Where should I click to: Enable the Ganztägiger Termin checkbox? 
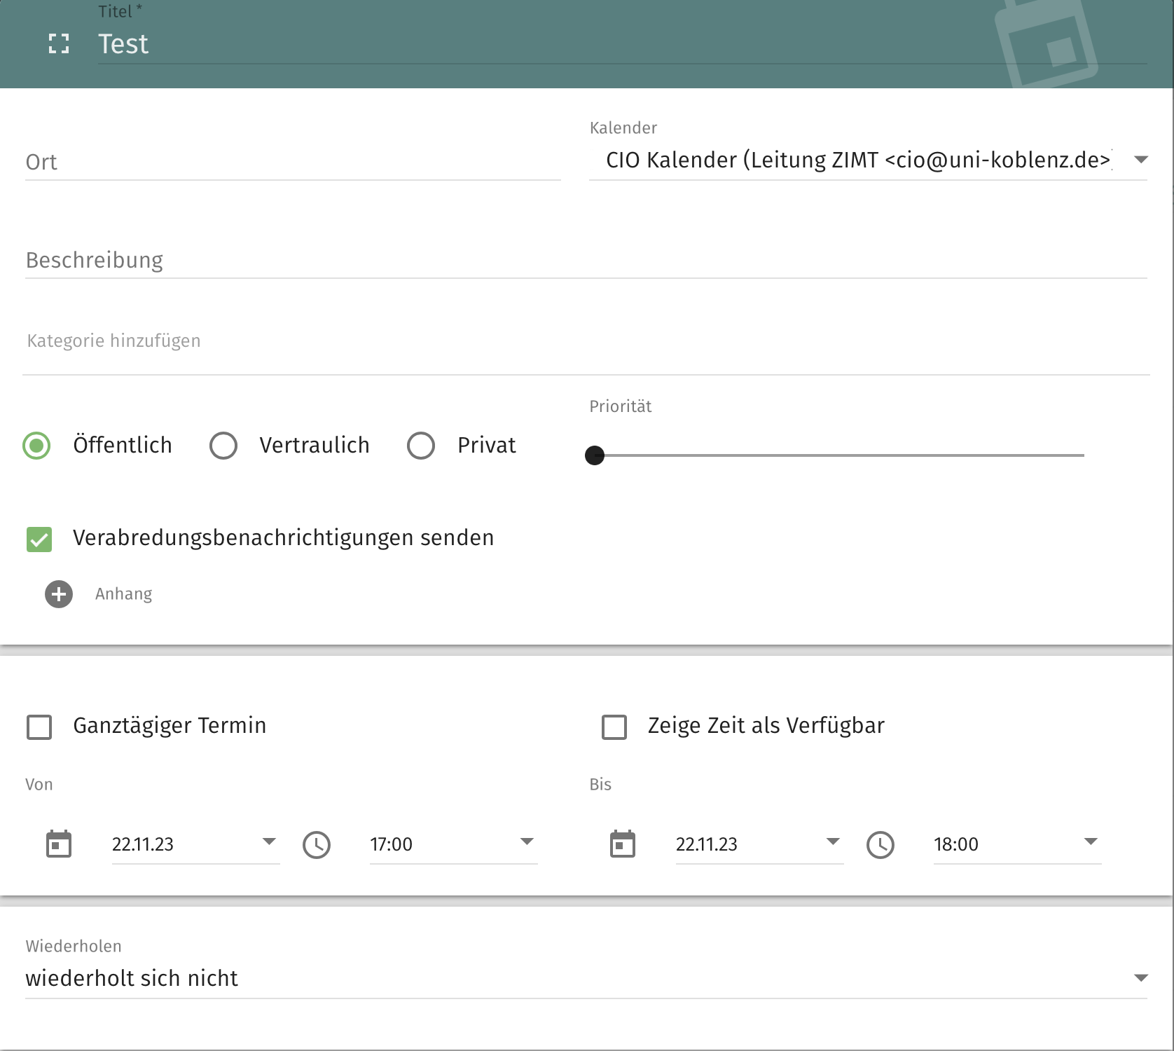pos(39,727)
